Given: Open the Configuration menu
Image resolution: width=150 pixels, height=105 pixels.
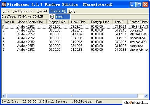Looking at the screenshot, I should click(23, 11).
